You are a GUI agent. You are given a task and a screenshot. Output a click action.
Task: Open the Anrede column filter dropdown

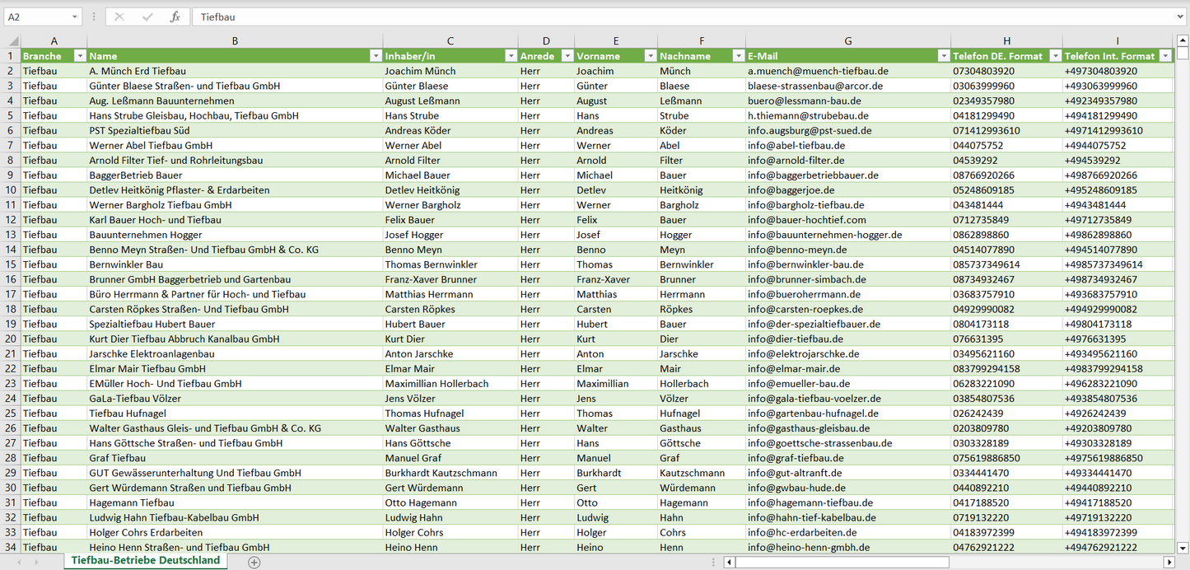[567, 56]
